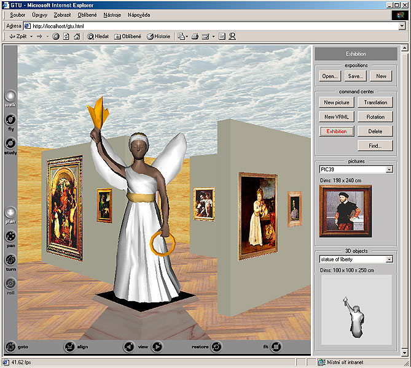Stop page loading icon

(55, 36)
